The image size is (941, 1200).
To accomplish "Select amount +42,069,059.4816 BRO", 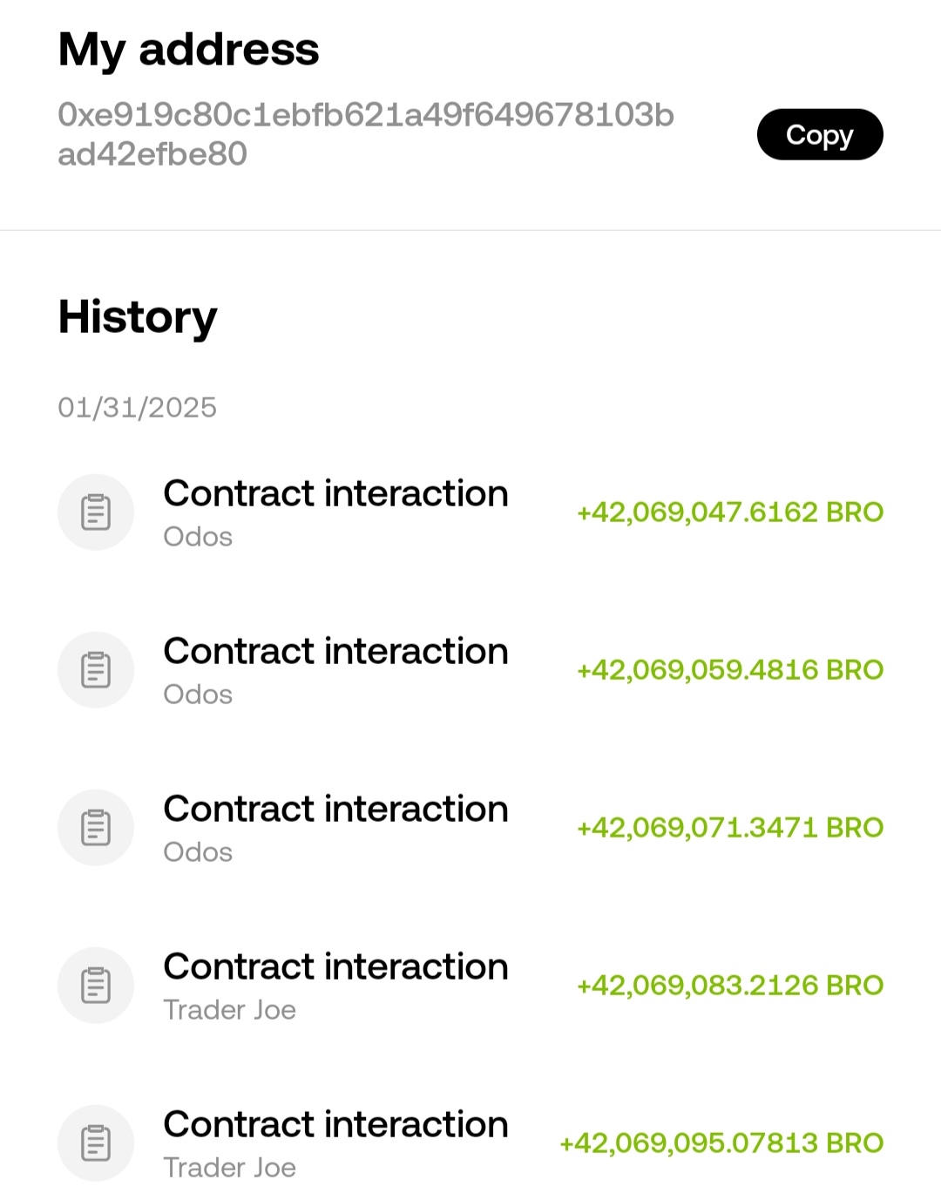I will click(x=730, y=670).
